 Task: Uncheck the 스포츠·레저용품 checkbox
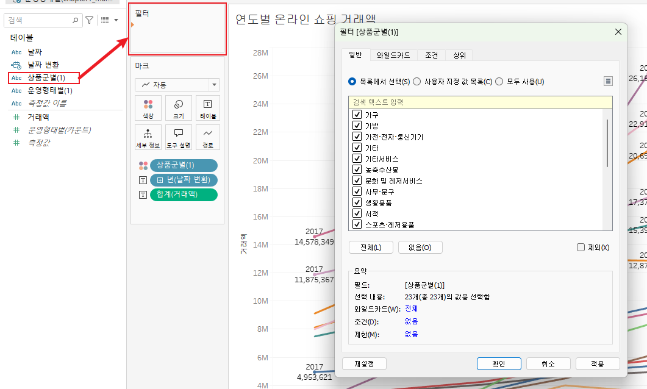pos(357,224)
